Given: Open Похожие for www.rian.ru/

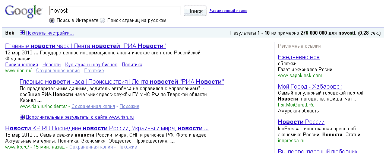Looking at the screenshot, I should 94,71.
